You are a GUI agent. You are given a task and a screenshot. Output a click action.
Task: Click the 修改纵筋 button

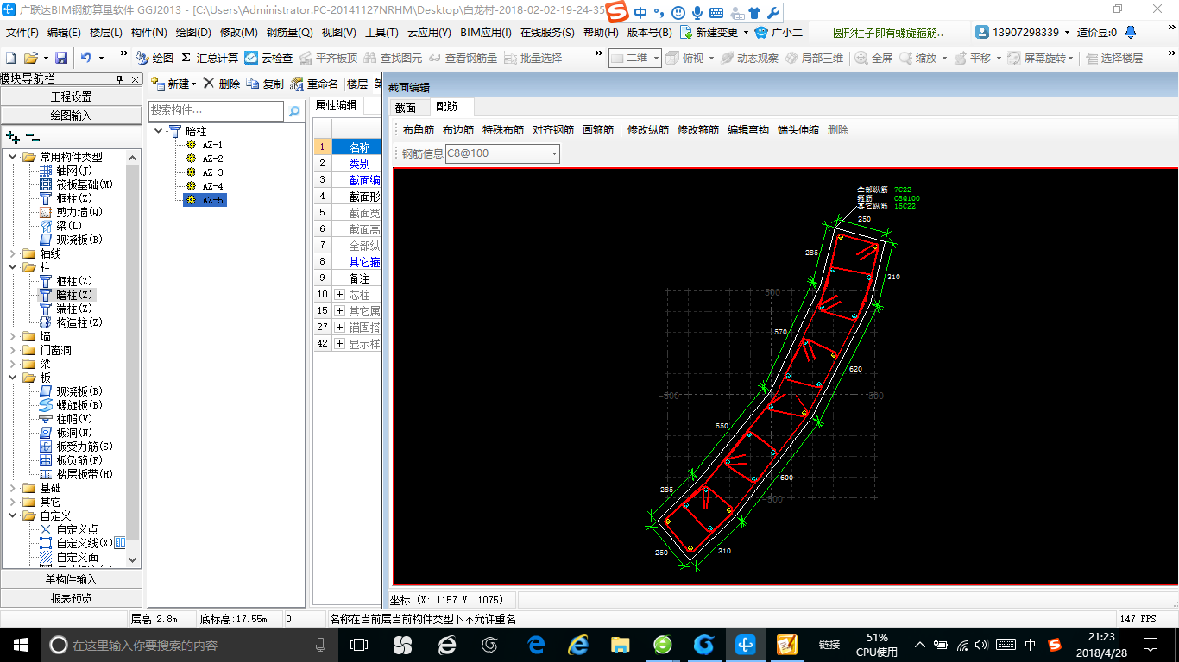[x=648, y=130]
